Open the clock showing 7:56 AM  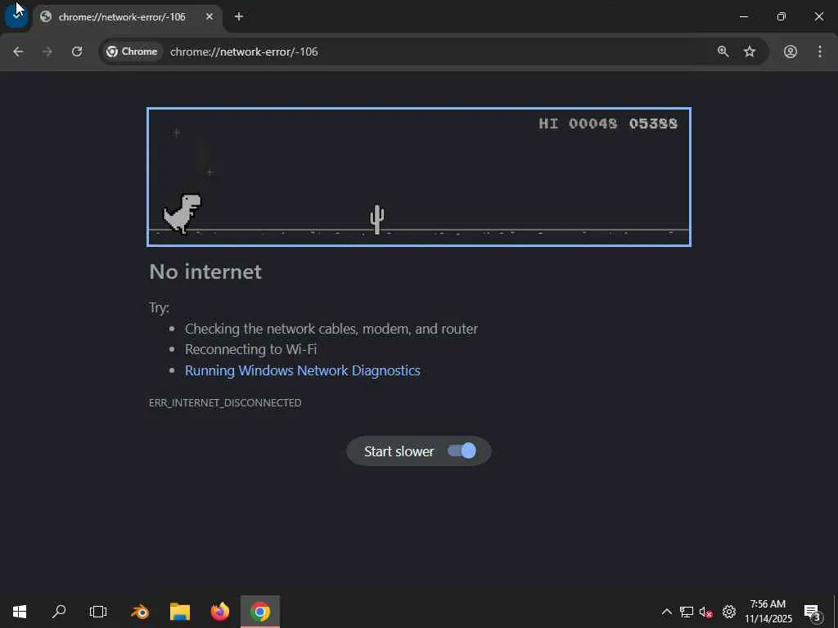coord(768,612)
